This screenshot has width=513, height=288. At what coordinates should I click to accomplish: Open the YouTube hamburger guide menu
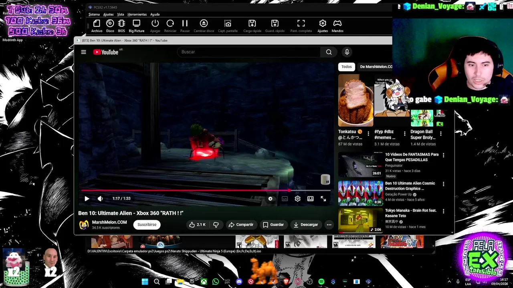tap(83, 52)
